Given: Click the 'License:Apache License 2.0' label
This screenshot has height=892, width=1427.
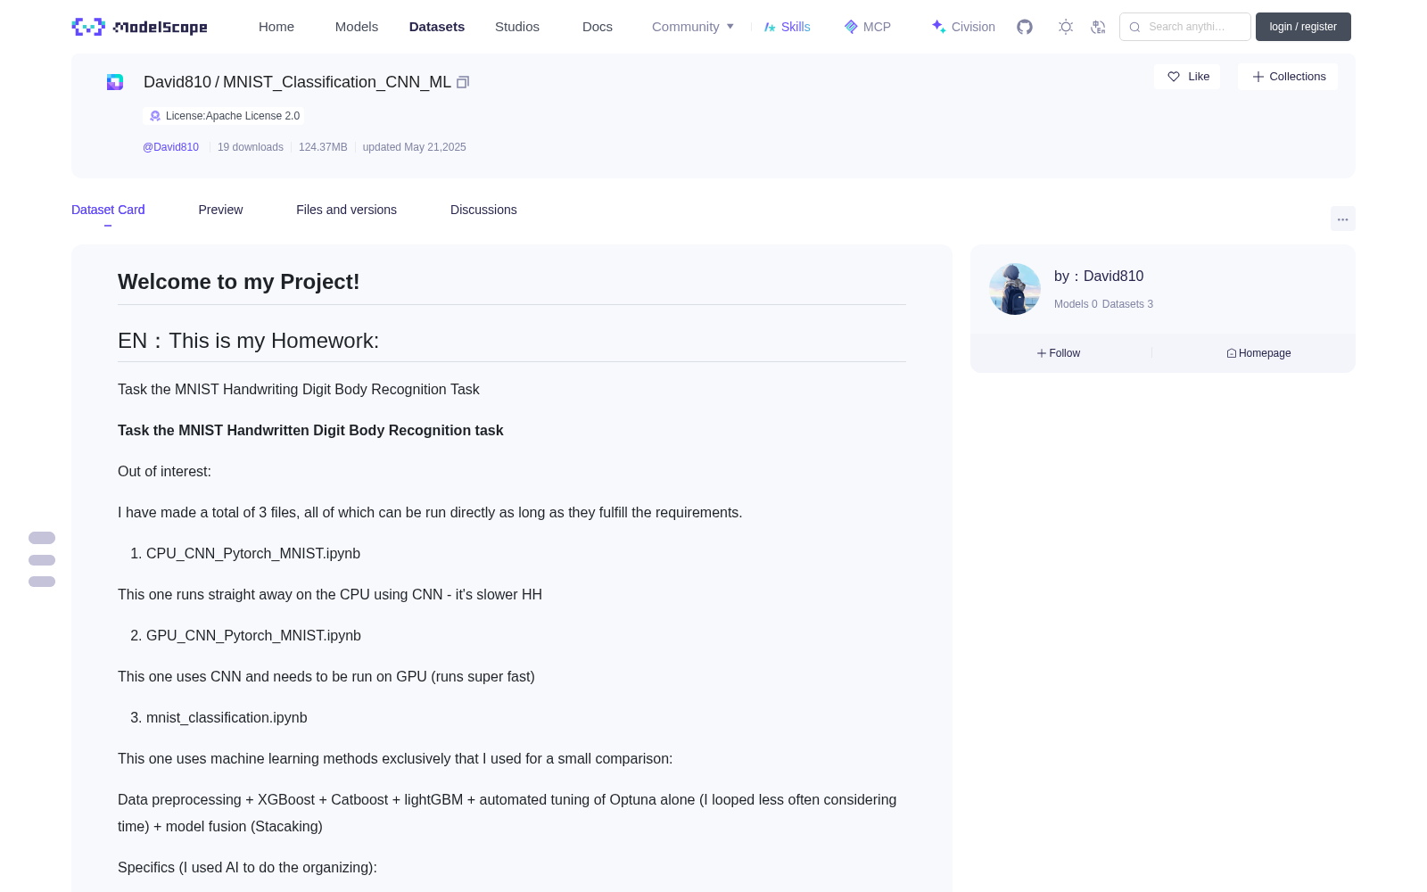Looking at the screenshot, I should click(x=233, y=116).
